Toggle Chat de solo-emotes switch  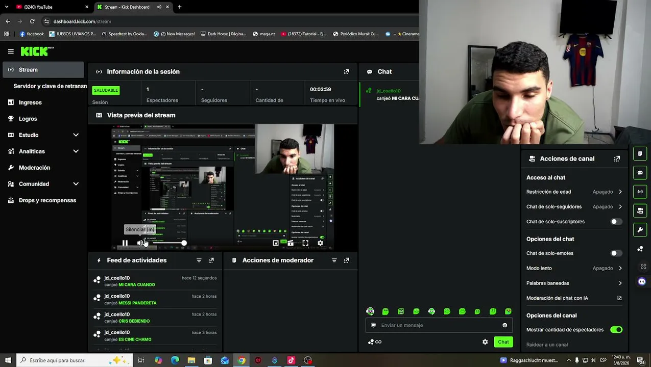click(616, 253)
